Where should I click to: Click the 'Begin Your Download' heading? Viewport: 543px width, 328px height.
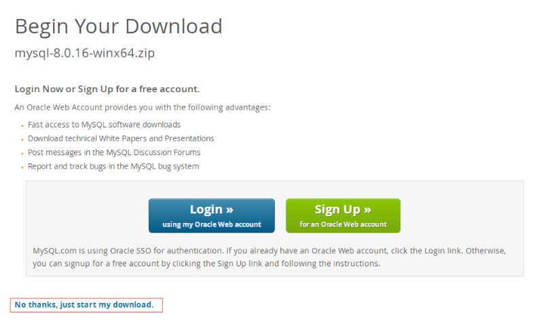[x=118, y=26]
